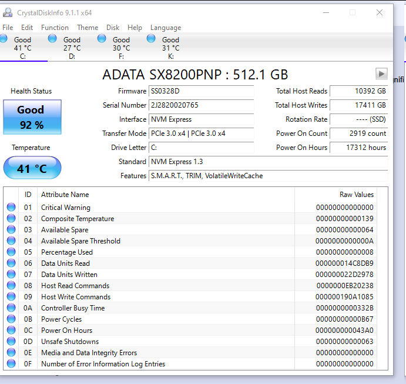
Task: Click the Firmware value field
Action: 202,91
